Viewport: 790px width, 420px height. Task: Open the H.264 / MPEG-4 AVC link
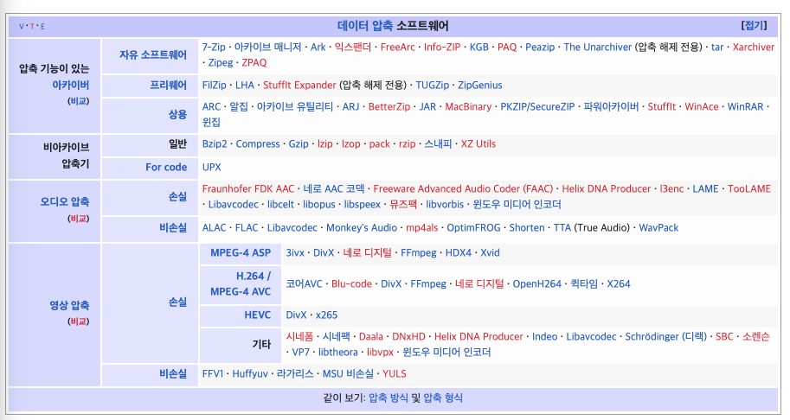(x=241, y=283)
